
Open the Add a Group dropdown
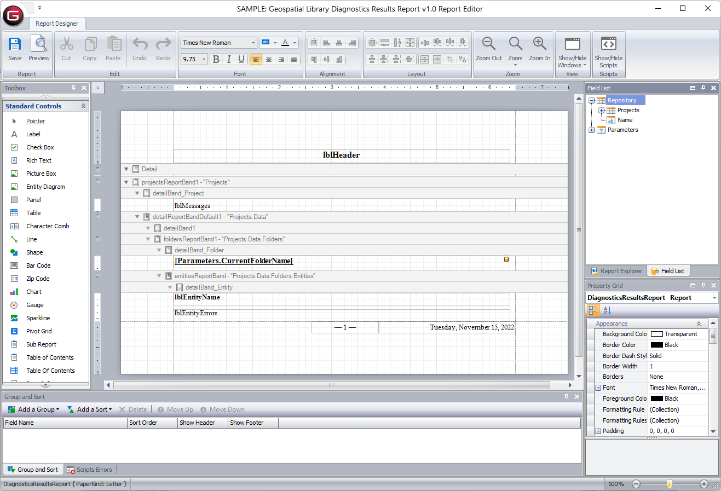[x=57, y=409]
